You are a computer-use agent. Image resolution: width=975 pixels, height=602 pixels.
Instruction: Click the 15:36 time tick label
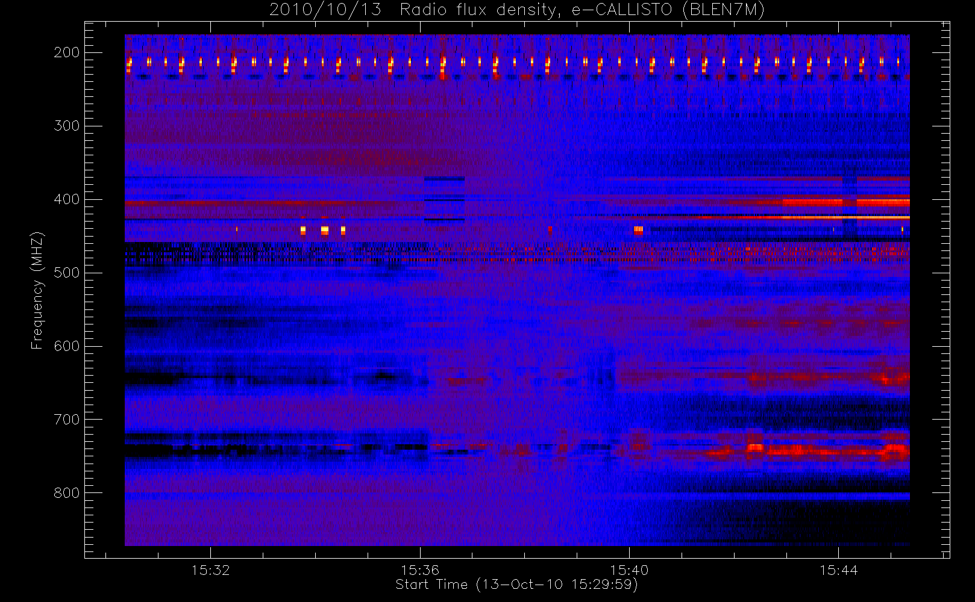[x=420, y=569]
